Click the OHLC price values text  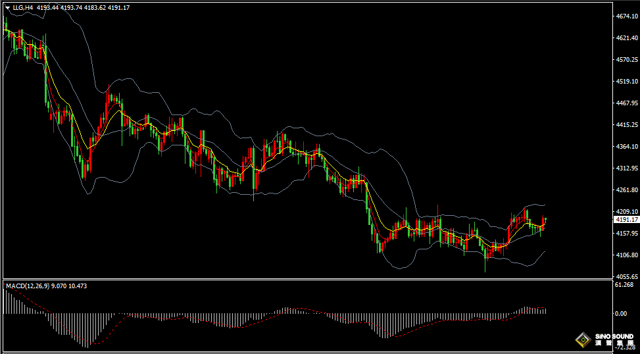point(84,7)
